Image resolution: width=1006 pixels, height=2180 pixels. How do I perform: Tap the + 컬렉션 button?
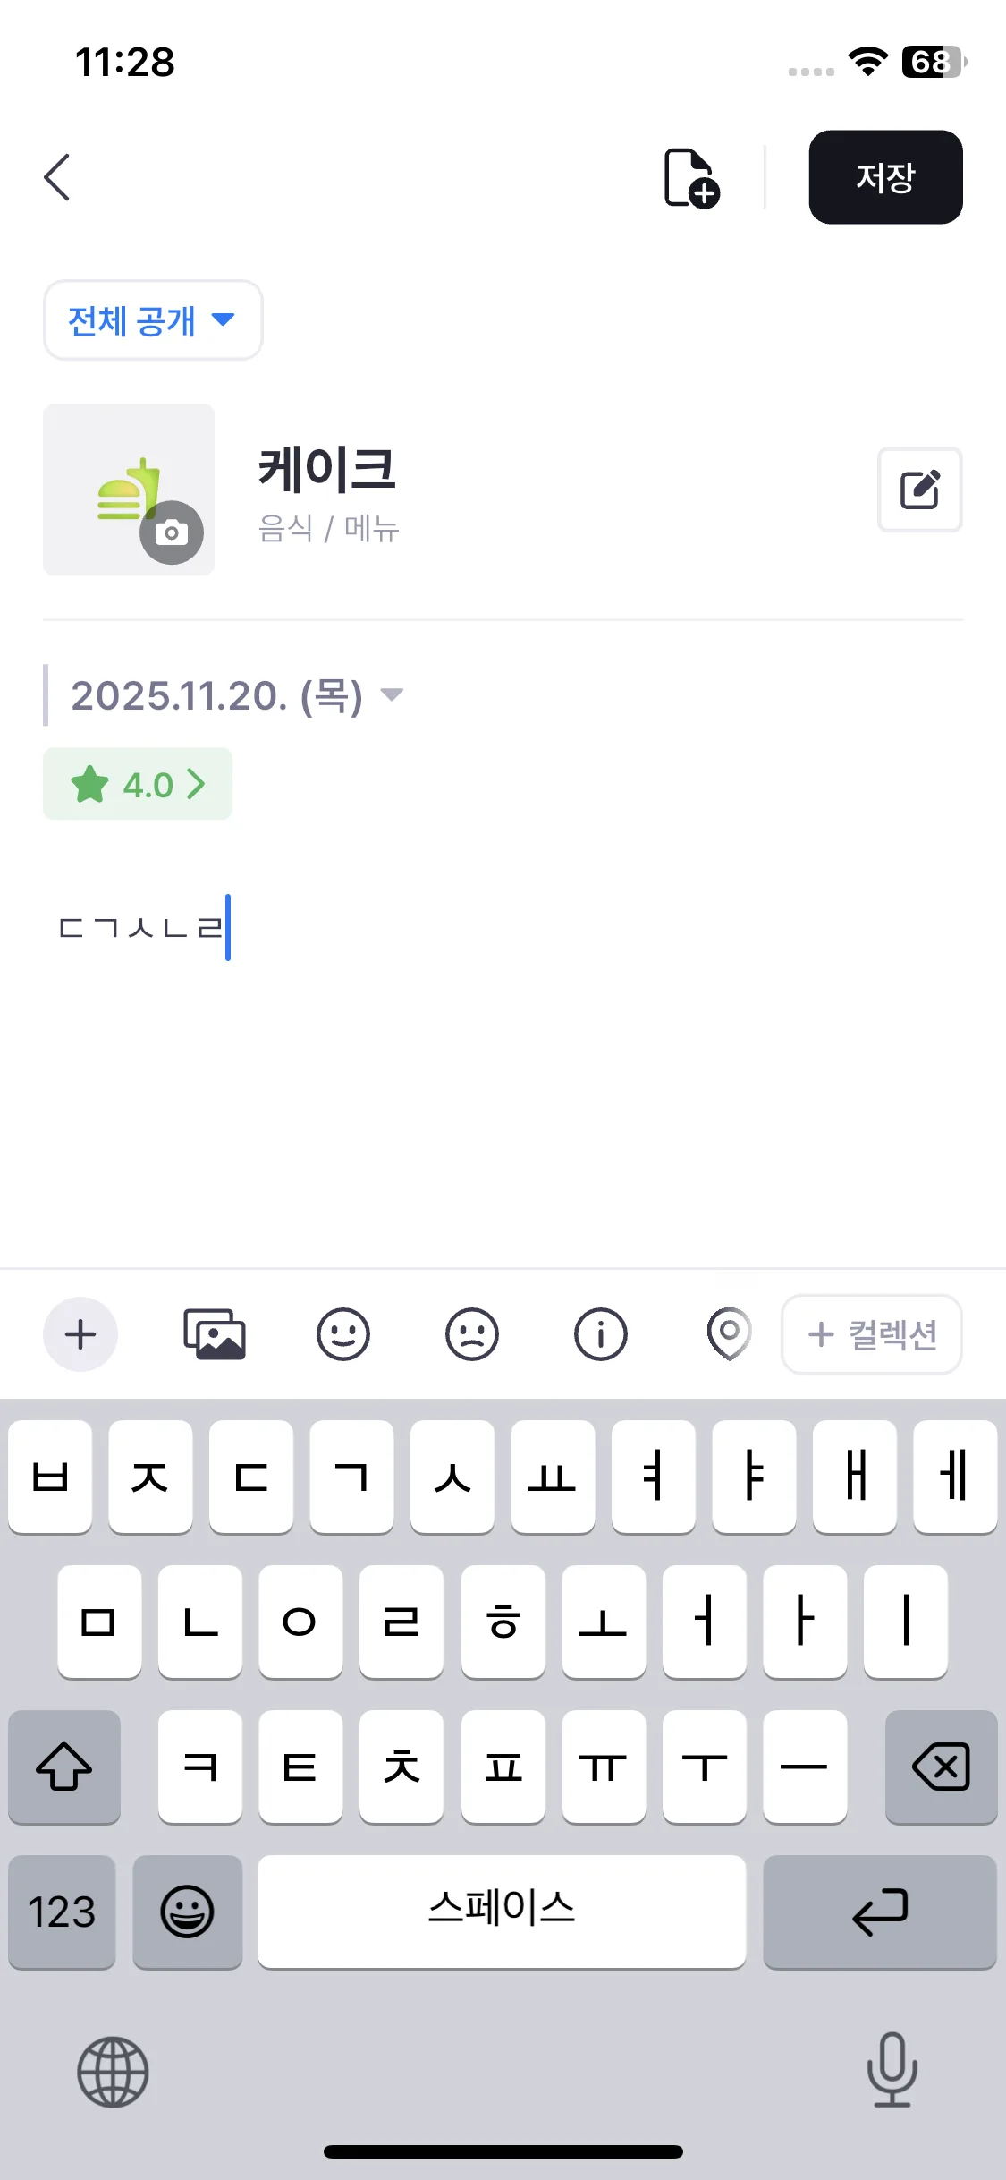click(872, 1334)
